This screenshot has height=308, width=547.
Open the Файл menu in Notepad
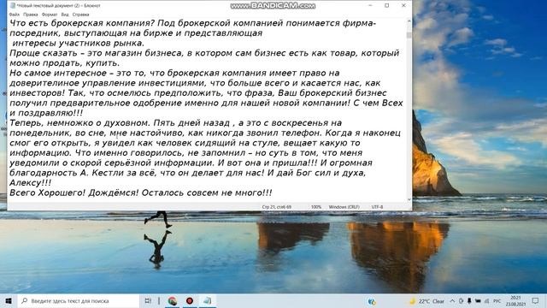[x=15, y=15]
